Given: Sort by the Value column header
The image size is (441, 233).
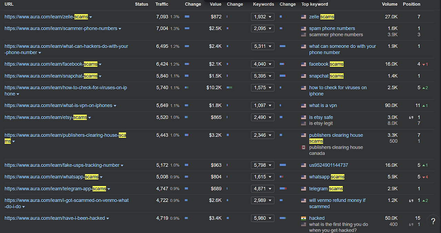Looking at the screenshot, I should click(x=216, y=4).
